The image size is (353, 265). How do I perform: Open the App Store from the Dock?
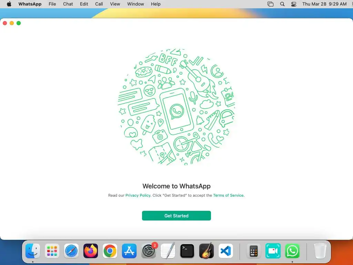point(129,251)
